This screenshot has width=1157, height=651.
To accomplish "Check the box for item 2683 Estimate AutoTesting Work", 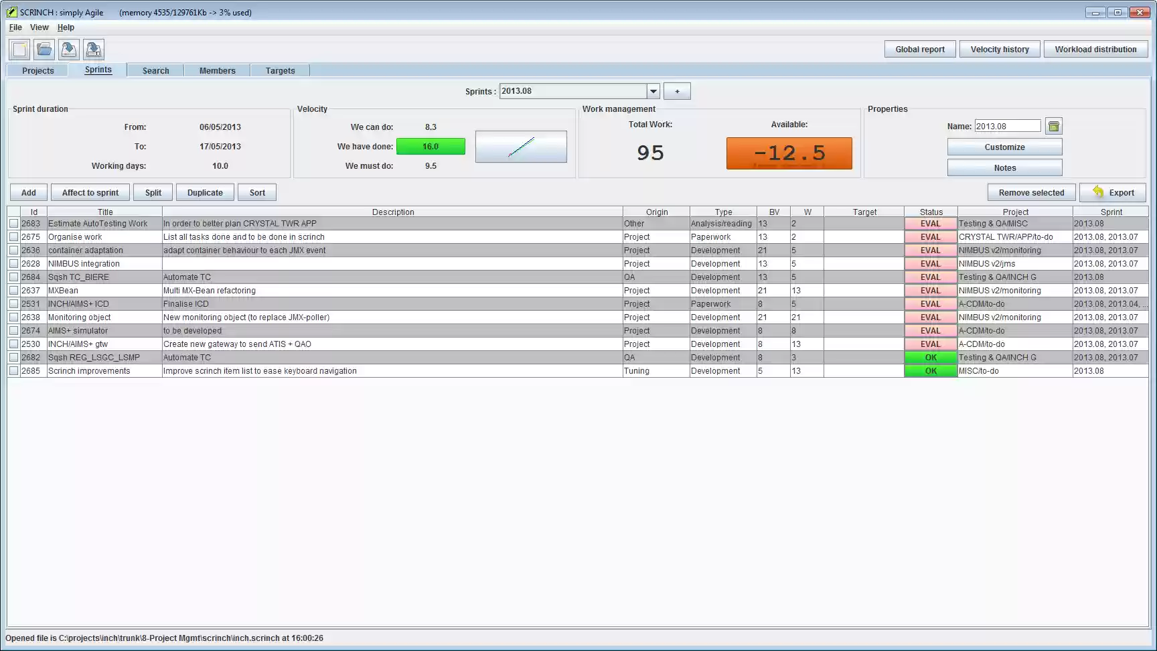I will (13, 223).
